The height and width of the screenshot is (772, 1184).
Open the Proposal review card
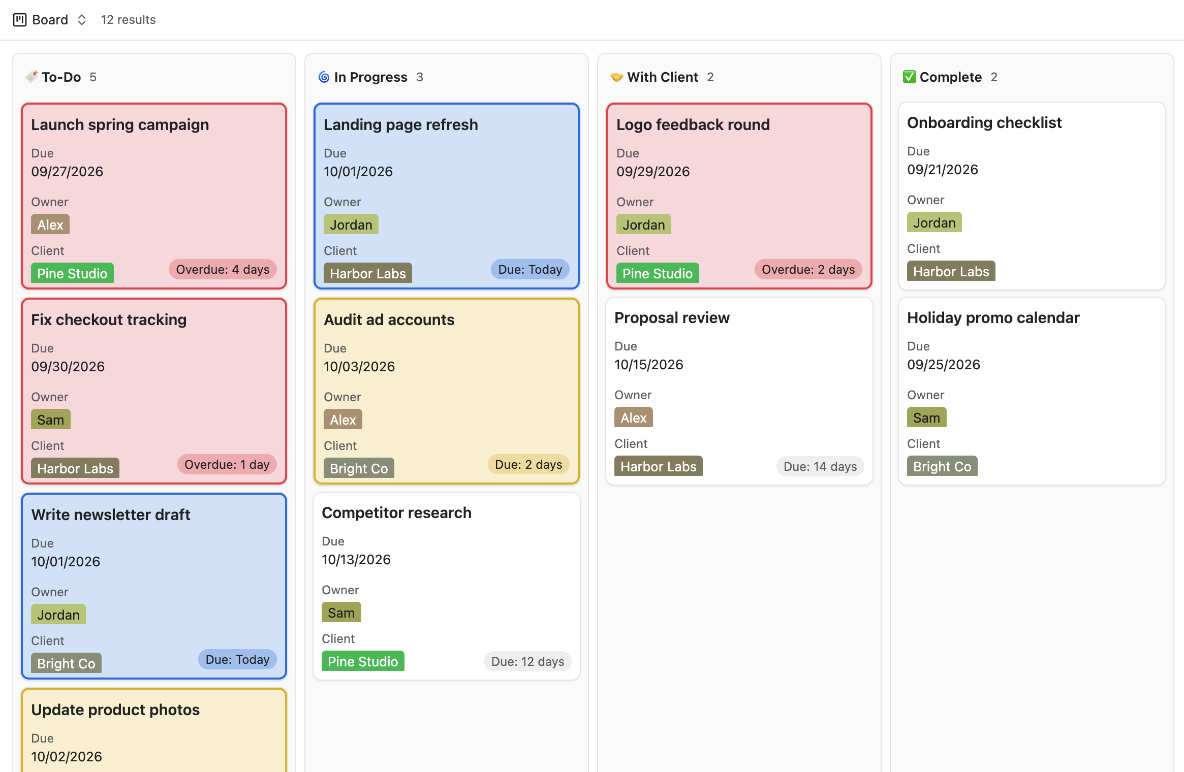click(x=739, y=391)
